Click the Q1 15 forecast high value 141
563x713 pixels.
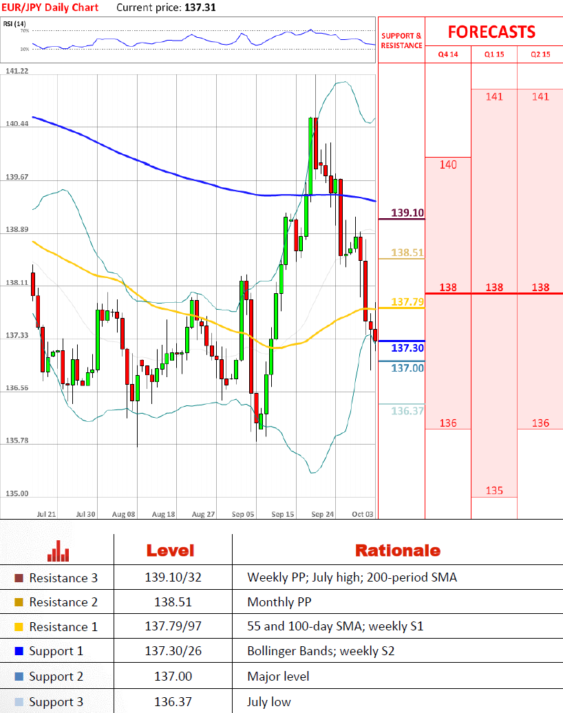[x=494, y=96]
